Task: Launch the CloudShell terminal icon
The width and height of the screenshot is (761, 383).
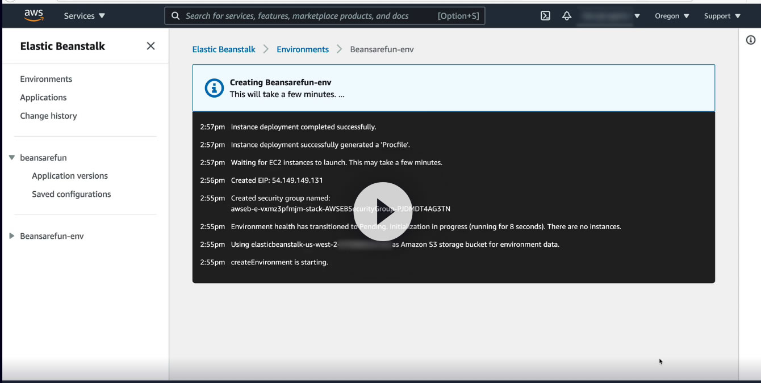Action: [545, 16]
